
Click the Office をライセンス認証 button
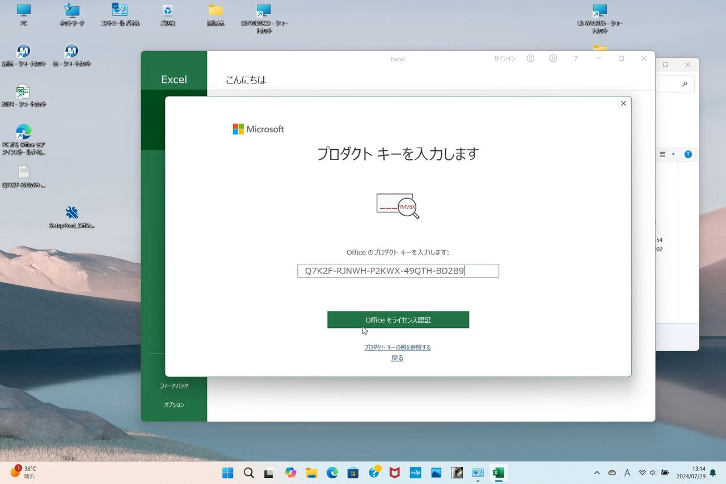(x=398, y=320)
